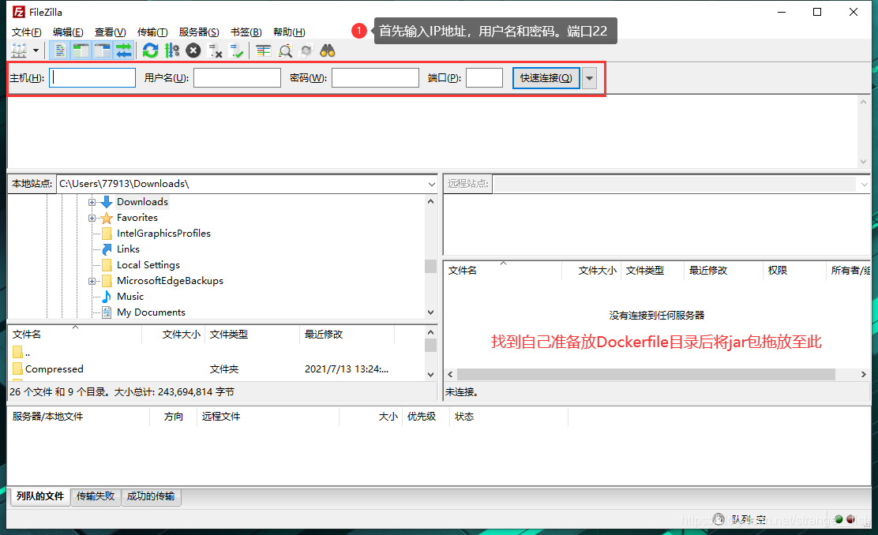Open Site Manager dropdown arrow
Screen dimensions: 878x535
(36, 51)
